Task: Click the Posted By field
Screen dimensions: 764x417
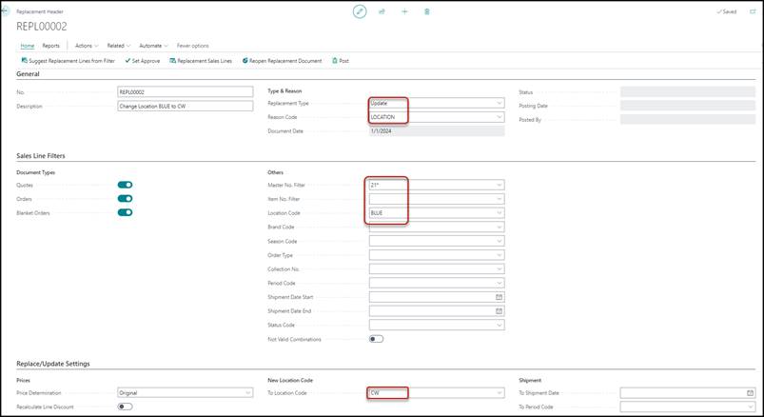Action: [x=688, y=120]
